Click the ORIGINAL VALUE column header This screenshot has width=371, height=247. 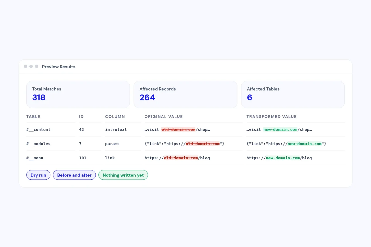click(164, 117)
